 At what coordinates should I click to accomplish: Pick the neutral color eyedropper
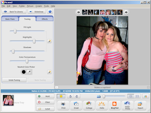[29, 72]
